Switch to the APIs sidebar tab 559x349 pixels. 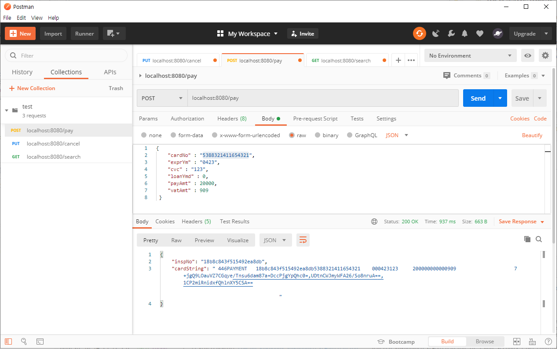click(x=110, y=72)
